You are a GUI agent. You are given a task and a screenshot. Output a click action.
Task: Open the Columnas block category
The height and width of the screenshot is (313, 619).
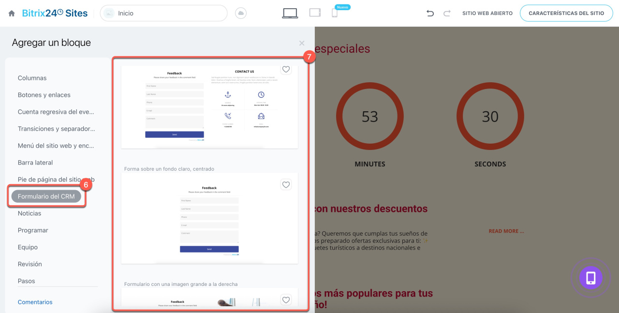pos(32,78)
